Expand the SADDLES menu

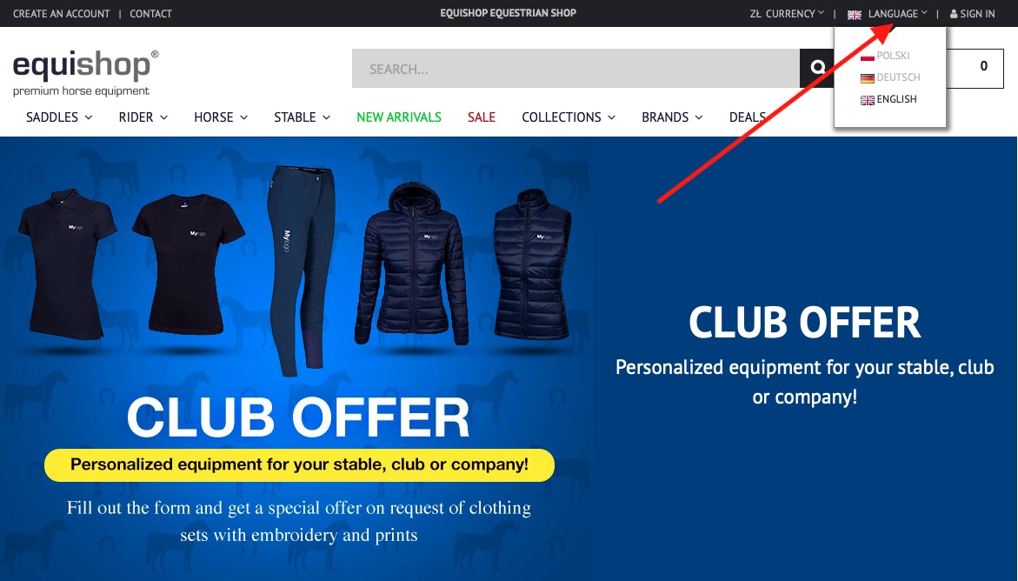(59, 117)
